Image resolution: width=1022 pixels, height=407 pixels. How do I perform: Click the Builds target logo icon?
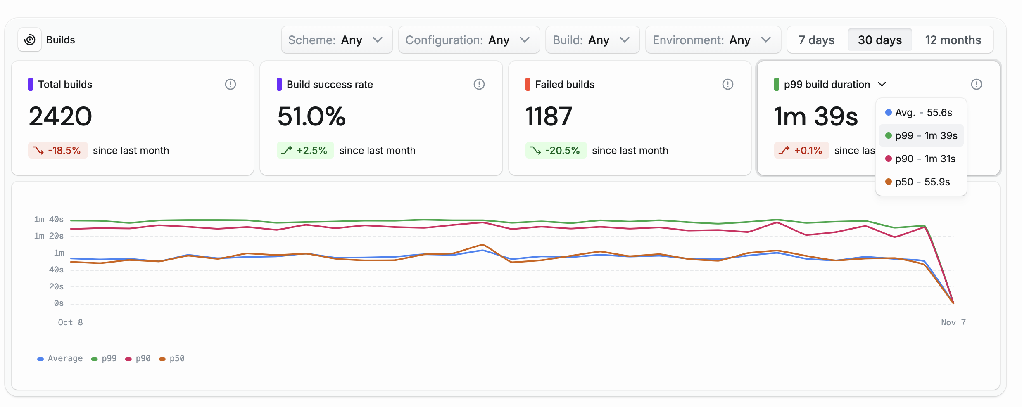pyautogui.click(x=30, y=39)
